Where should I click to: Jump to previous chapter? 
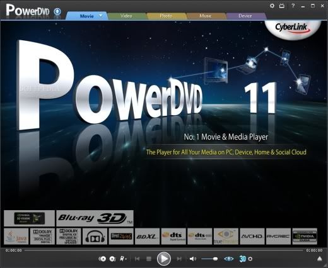(x=138, y=259)
